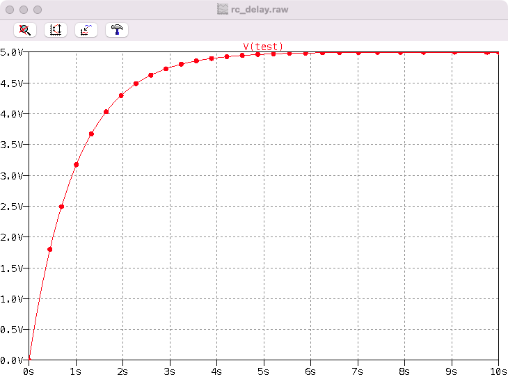Click the 2s time axis label
The height and width of the screenshot is (377, 508).
click(x=122, y=371)
